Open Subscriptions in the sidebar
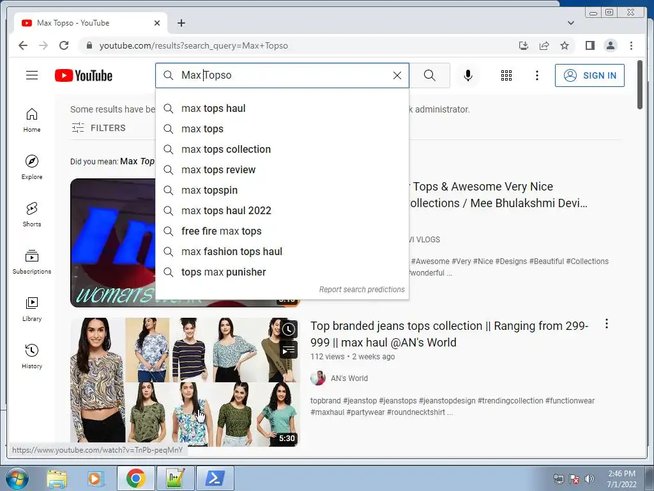Screen dimensions: 654x491 (x=32, y=261)
